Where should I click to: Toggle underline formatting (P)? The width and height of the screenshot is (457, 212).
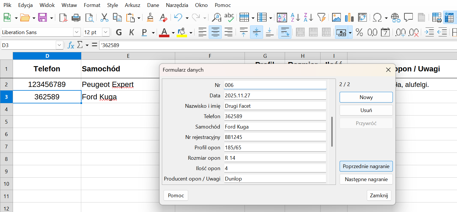pos(145,32)
